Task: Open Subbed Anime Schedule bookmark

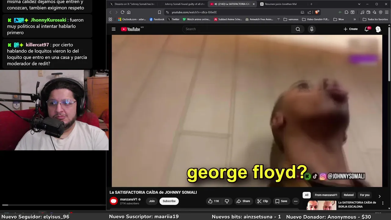Action: click(228, 19)
